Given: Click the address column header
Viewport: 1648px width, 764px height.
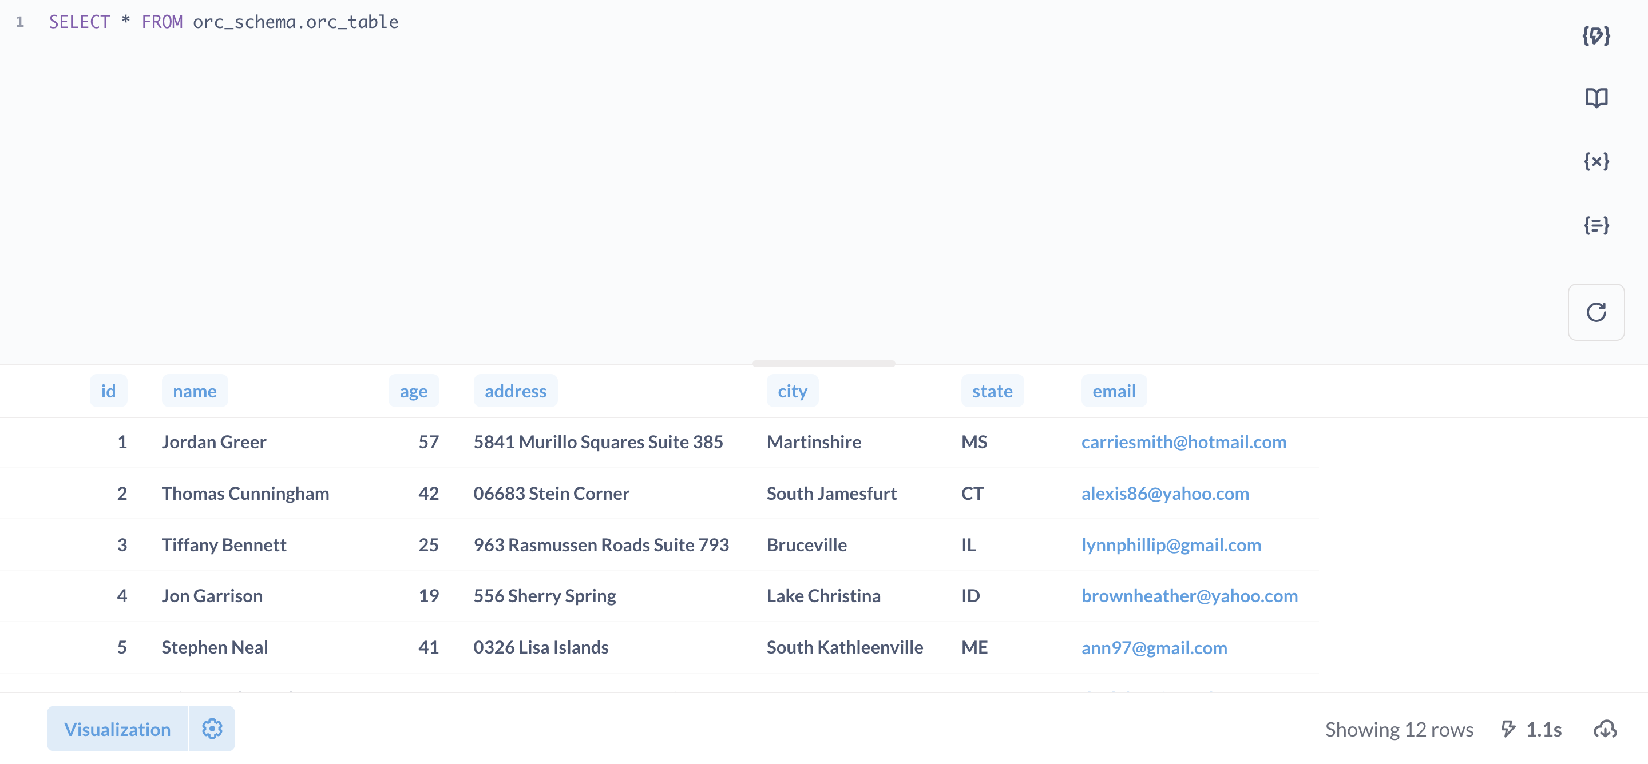Looking at the screenshot, I should coord(515,391).
